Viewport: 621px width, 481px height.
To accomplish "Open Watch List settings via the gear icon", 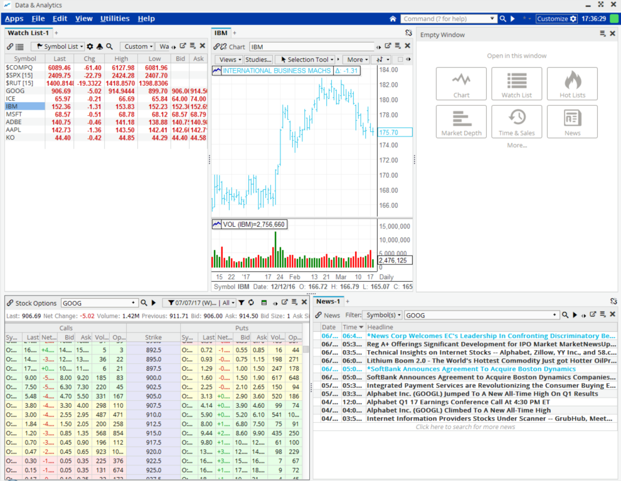I will 90,47.
